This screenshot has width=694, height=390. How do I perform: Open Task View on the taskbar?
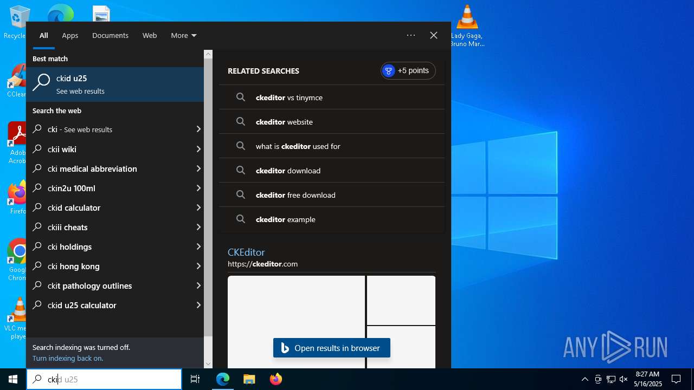tap(195, 379)
